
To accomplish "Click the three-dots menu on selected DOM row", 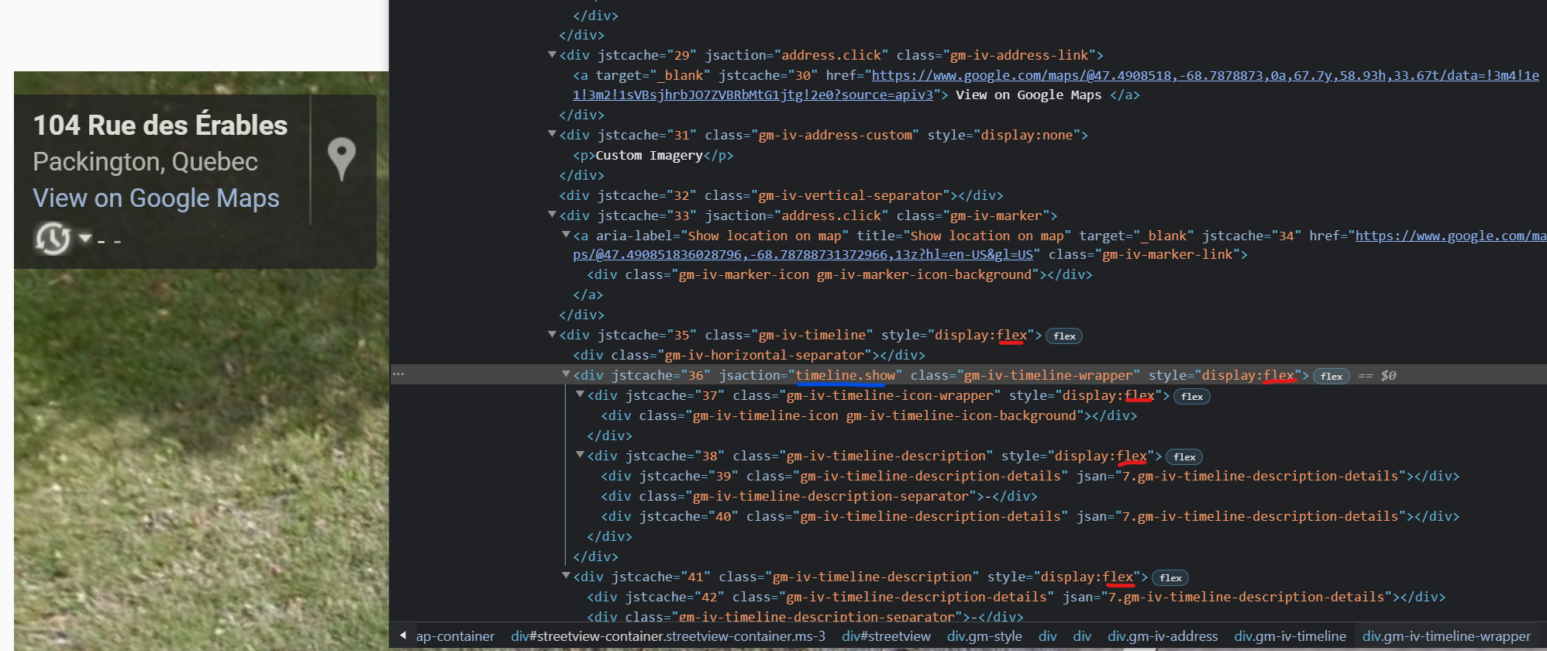I will pos(398,374).
